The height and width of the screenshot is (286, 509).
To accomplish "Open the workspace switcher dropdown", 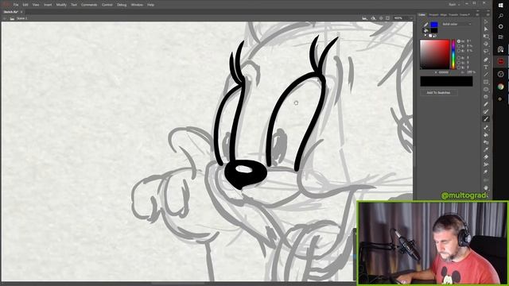I will (454, 5).
